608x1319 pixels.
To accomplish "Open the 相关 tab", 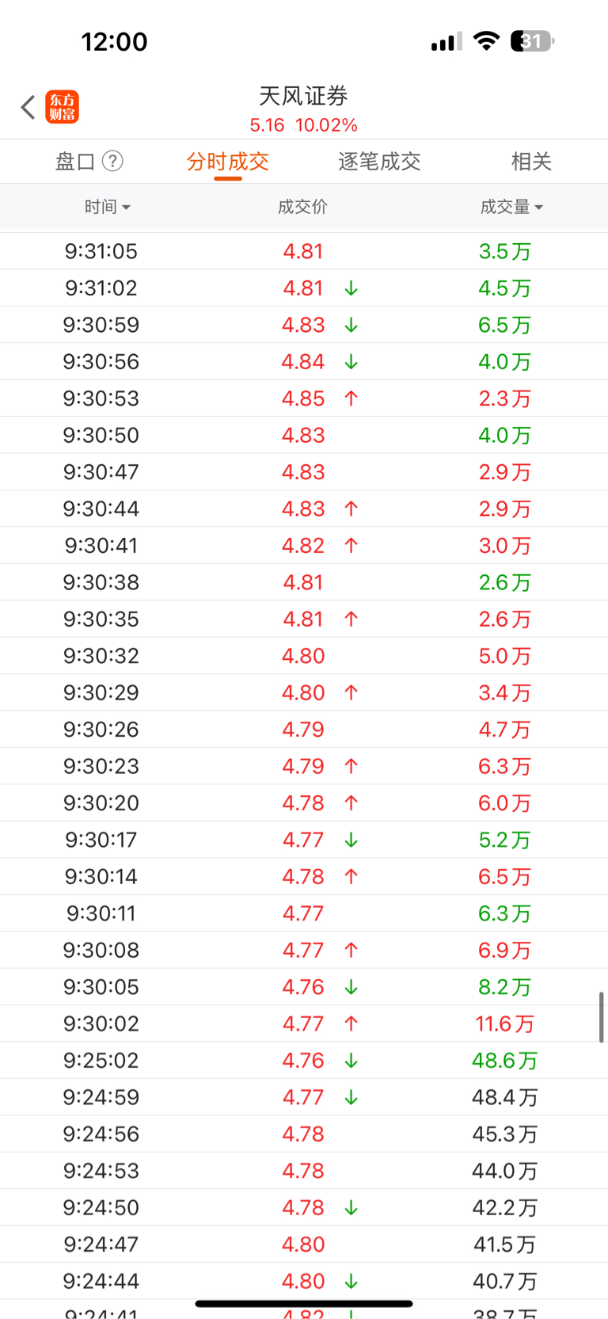I will point(530,162).
